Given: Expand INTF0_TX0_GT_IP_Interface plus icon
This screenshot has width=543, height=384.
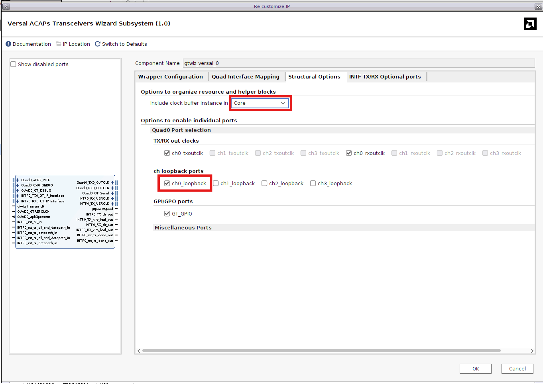Looking at the screenshot, I should (x=18, y=196).
